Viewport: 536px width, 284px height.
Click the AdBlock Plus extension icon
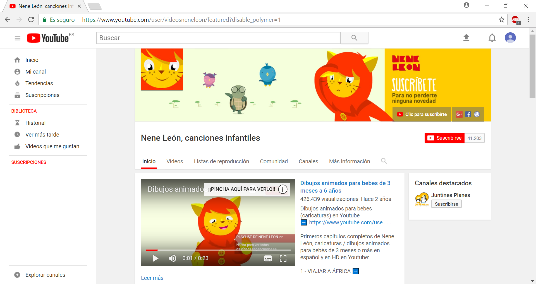(515, 20)
